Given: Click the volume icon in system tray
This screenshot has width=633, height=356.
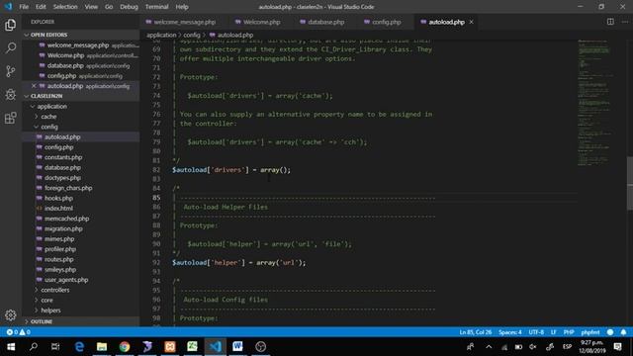Looking at the screenshot, I should (x=533, y=347).
